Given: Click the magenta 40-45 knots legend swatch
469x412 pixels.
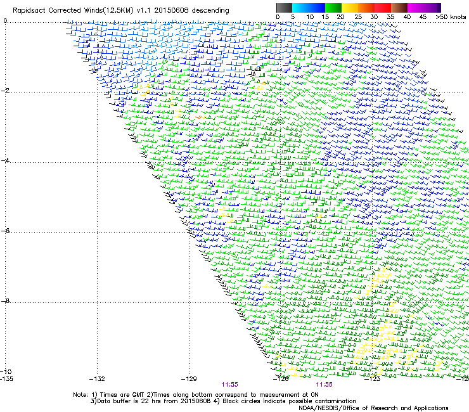Looking at the screenshot, I should 416,8.
